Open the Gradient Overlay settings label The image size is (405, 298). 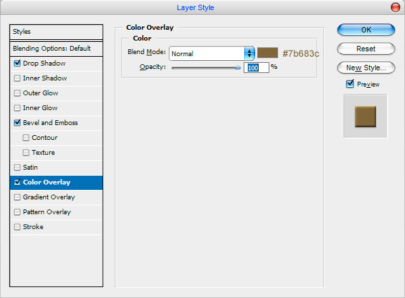point(49,197)
